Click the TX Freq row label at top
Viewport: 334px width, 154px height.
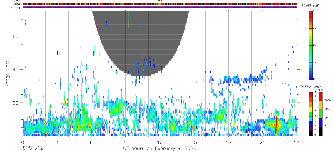pos(14,7)
